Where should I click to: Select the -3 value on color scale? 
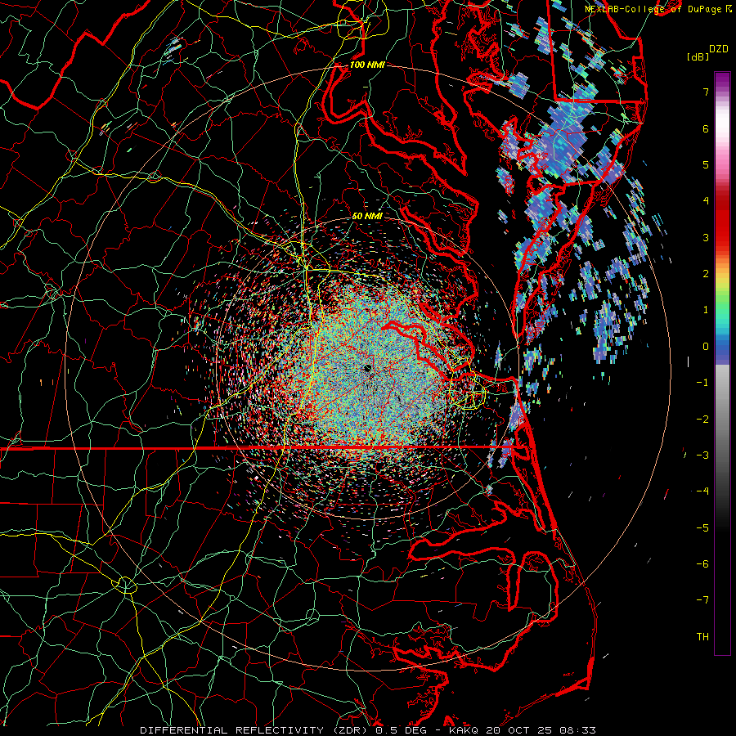[702, 456]
